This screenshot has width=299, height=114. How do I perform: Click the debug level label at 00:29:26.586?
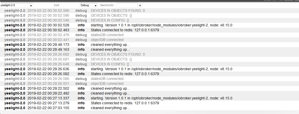pos(81,79)
